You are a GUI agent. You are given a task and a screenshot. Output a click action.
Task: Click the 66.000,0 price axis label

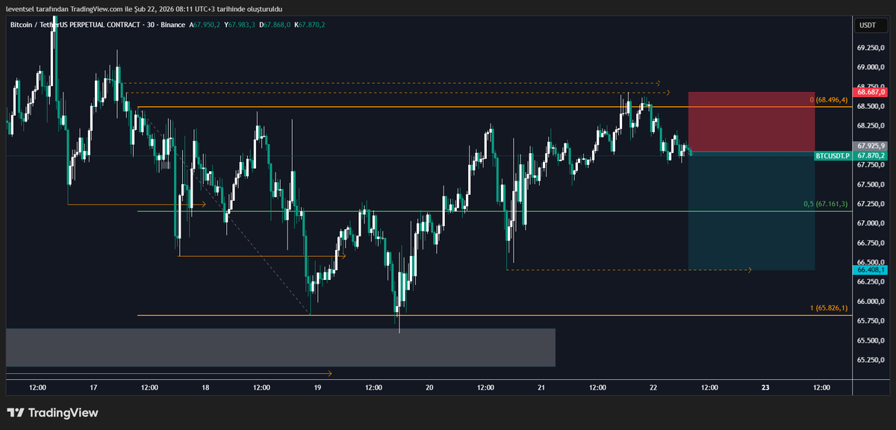coord(871,302)
